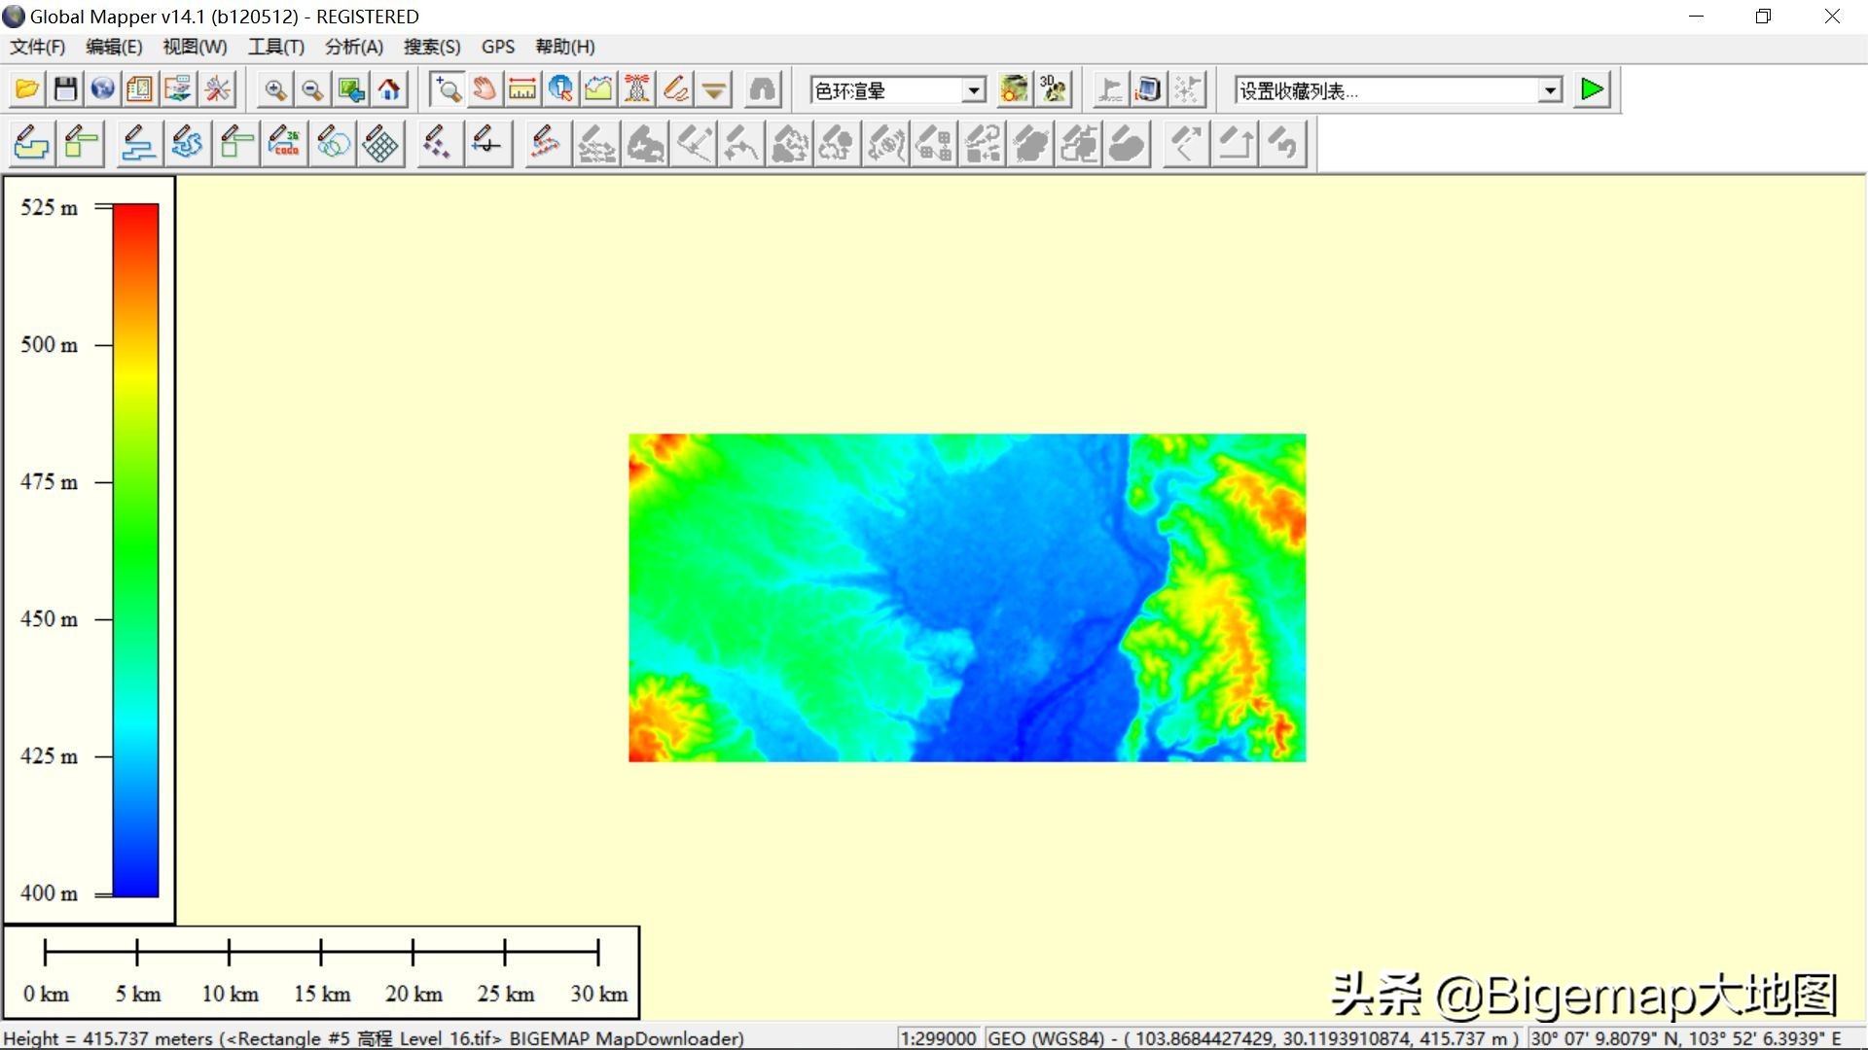Screen dimensions: 1868x1050
Task: Click the Zoom Out magnifier icon
Action: pos(312,90)
